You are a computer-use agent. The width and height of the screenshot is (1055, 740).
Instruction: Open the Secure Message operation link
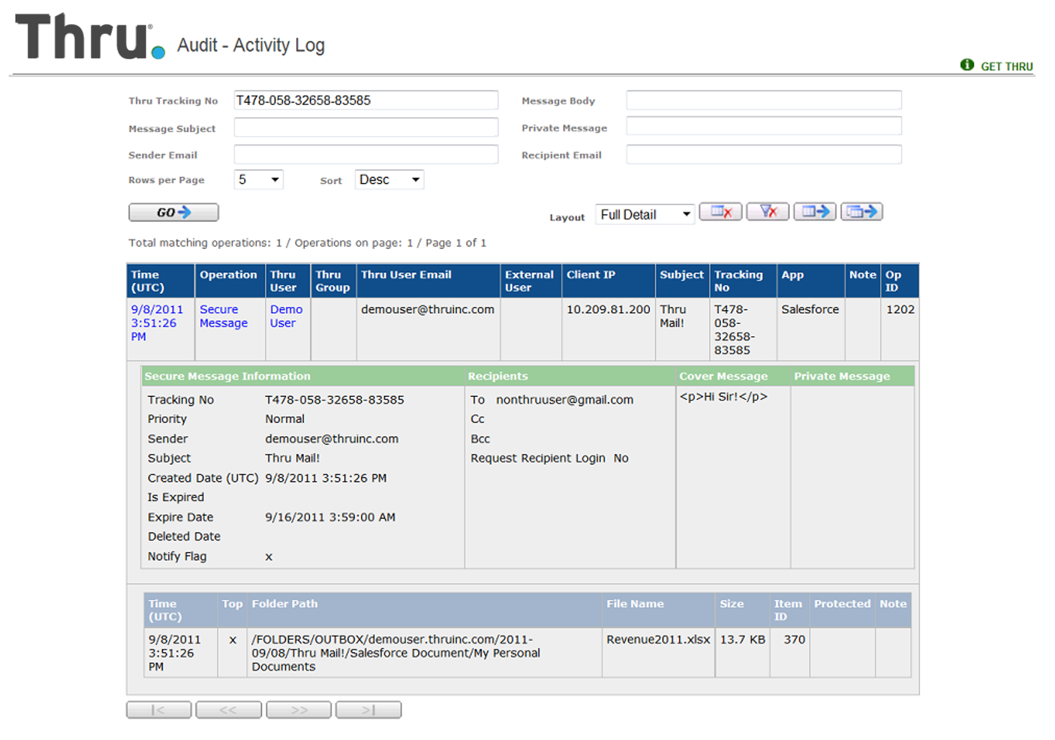223,316
